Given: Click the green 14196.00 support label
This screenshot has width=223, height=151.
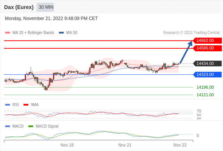Looking at the screenshot, I should tap(205, 87).
